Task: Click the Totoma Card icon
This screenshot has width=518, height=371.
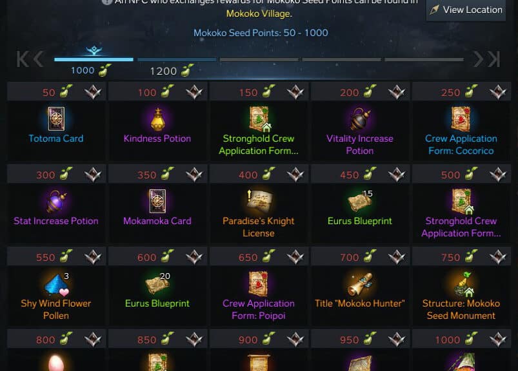Action: click(x=56, y=119)
